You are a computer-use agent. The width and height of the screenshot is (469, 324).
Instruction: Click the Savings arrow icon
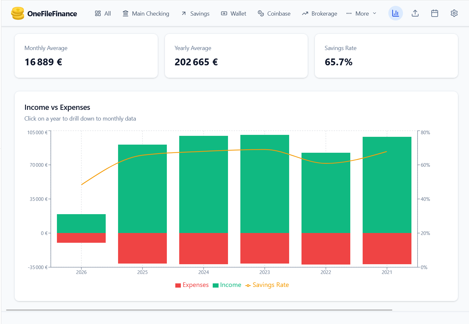click(x=183, y=13)
